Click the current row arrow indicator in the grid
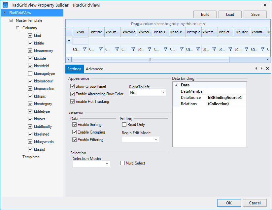Image resolution: width=272 pixels, height=210 pixels. point(69,41)
